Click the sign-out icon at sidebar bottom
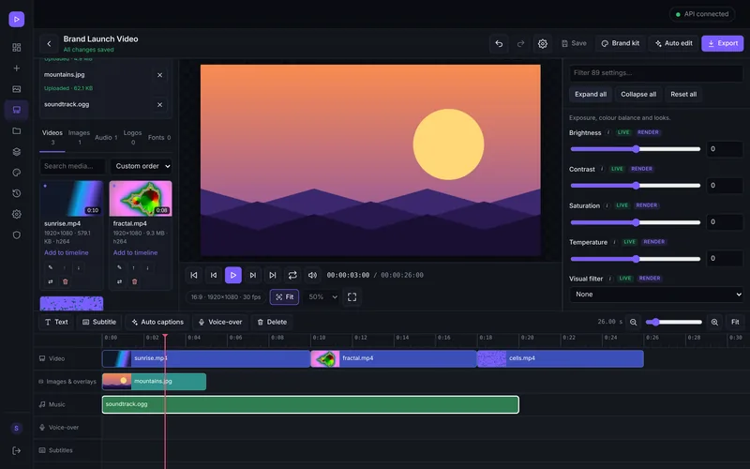750x469 pixels. point(16,450)
